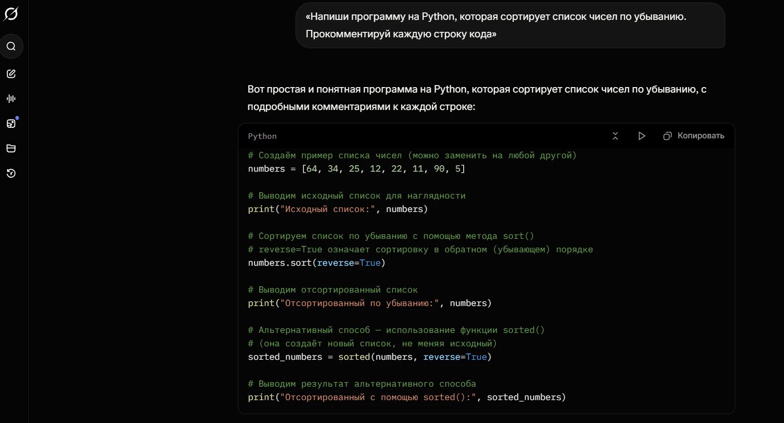Open projects via the folder icon
The height and width of the screenshot is (423, 784).
(x=11, y=148)
